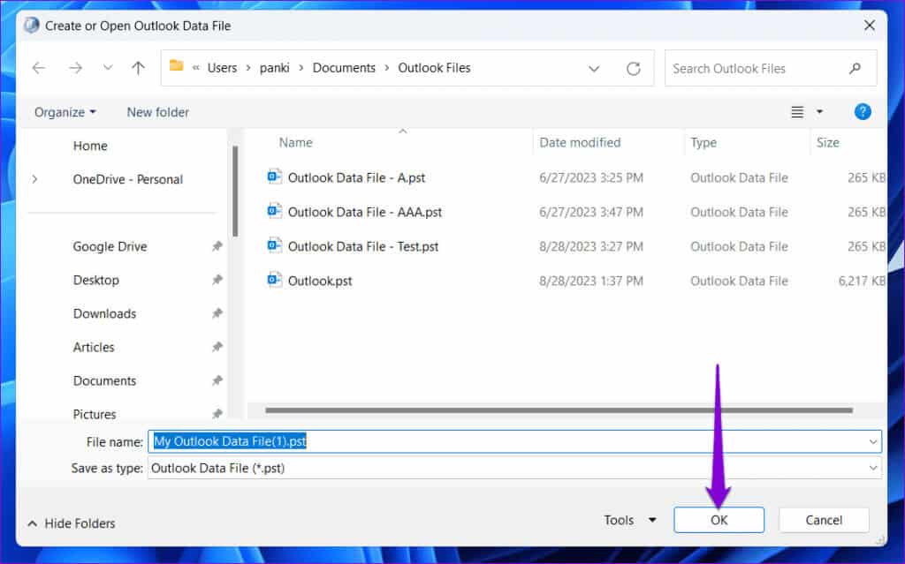Screen dimensions: 905x564
Task: Select Desktop in the navigation pane
Action: (95, 281)
